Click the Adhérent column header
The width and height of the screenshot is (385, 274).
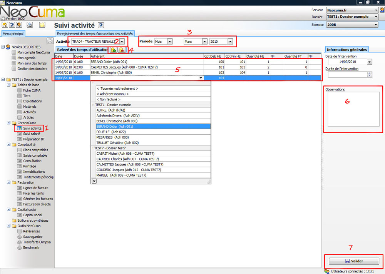pyautogui.click(x=147, y=56)
